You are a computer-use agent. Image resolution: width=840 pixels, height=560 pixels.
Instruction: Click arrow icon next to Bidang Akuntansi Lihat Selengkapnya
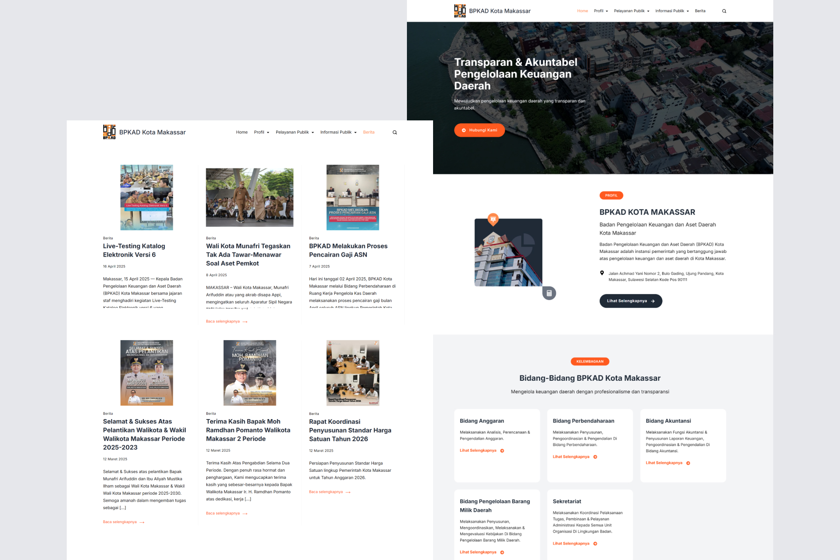tap(688, 463)
